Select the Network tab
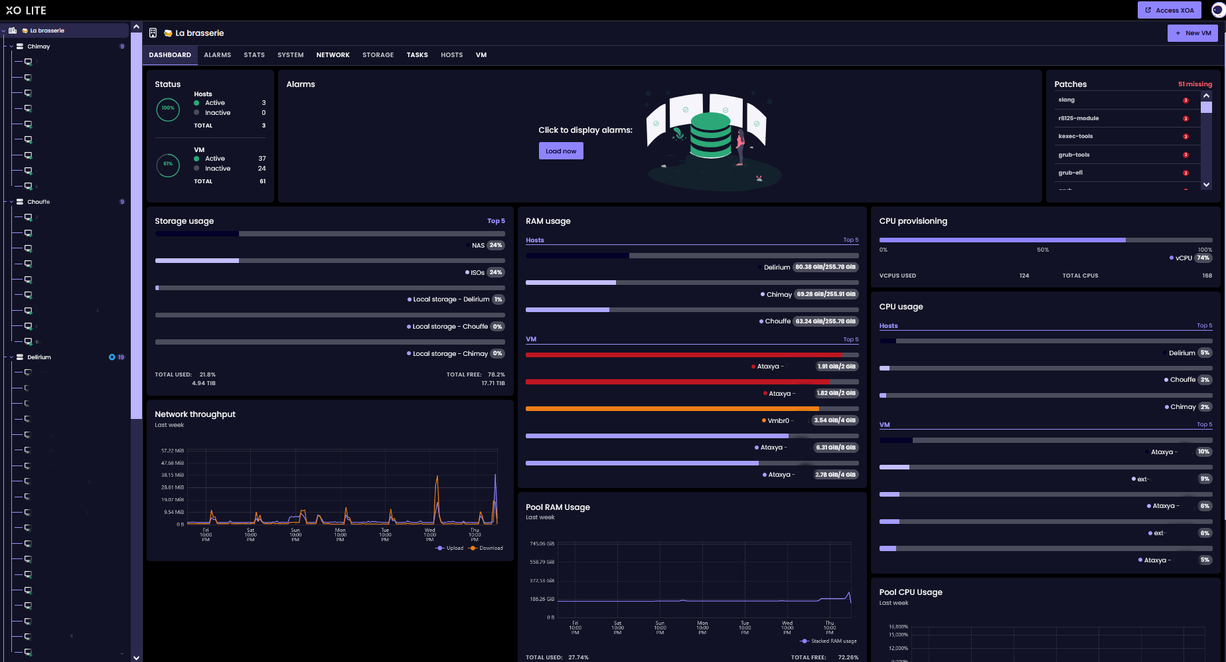The width and height of the screenshot is (1226, 662). pyautogui.click(x=333, y=55)
